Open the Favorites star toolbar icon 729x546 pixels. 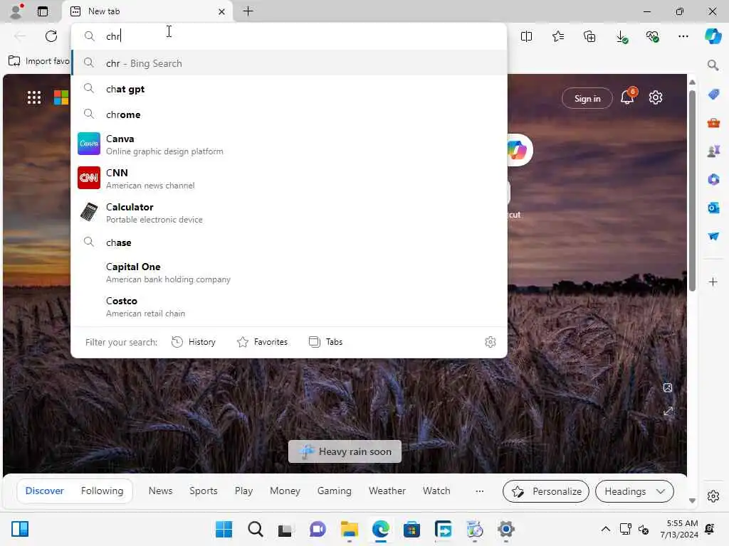[558, 36]
